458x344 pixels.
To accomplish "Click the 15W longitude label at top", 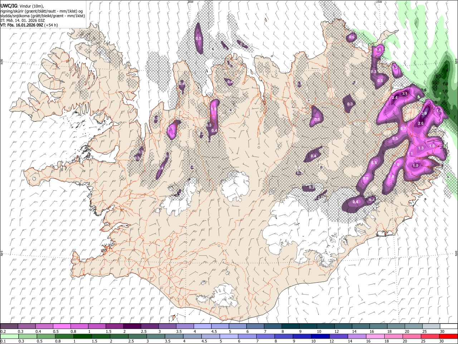I will pyautogui.click(x=379, y=2).
